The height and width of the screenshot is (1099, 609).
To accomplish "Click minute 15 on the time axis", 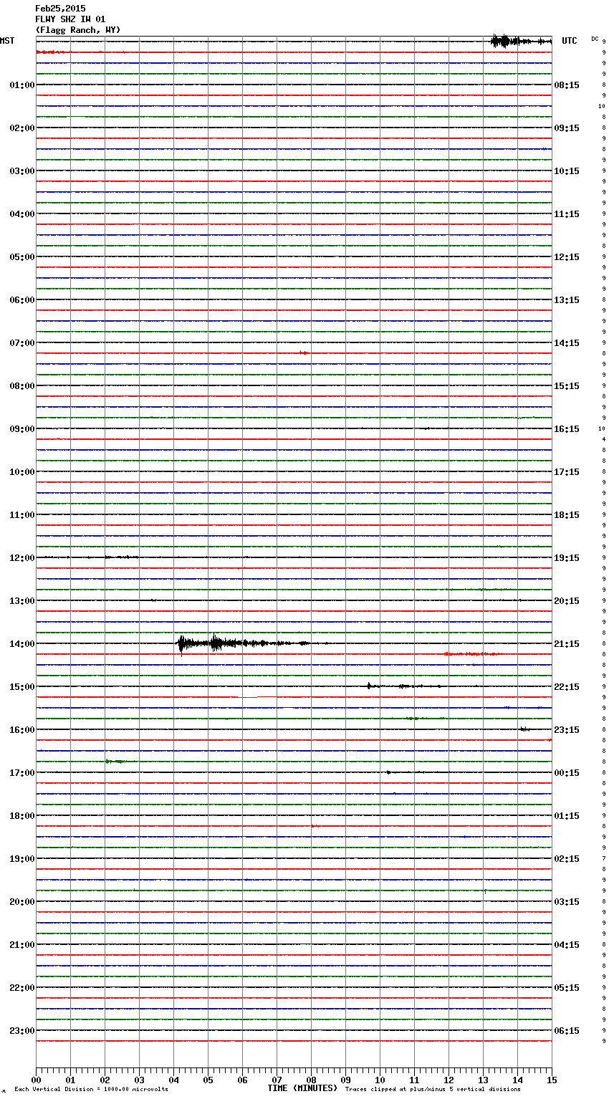I will click(552, 1080).
